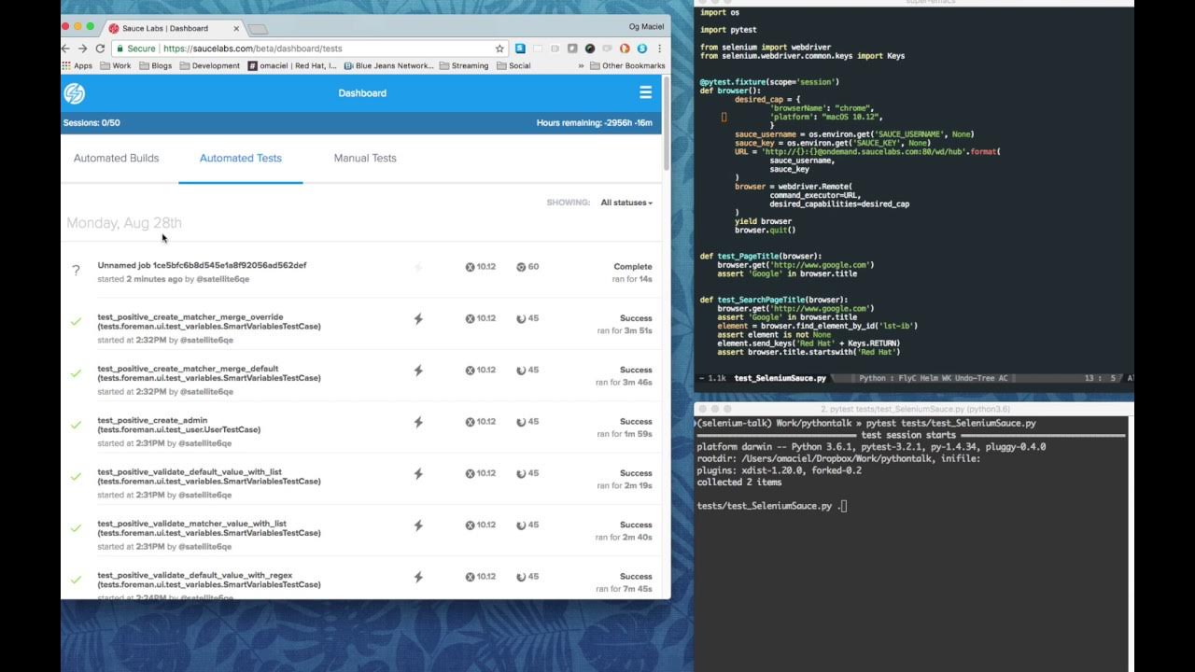1195x672 pixels.
Task: Close the Sauce Labs | Dashboard tab
Action: point(236,29)
